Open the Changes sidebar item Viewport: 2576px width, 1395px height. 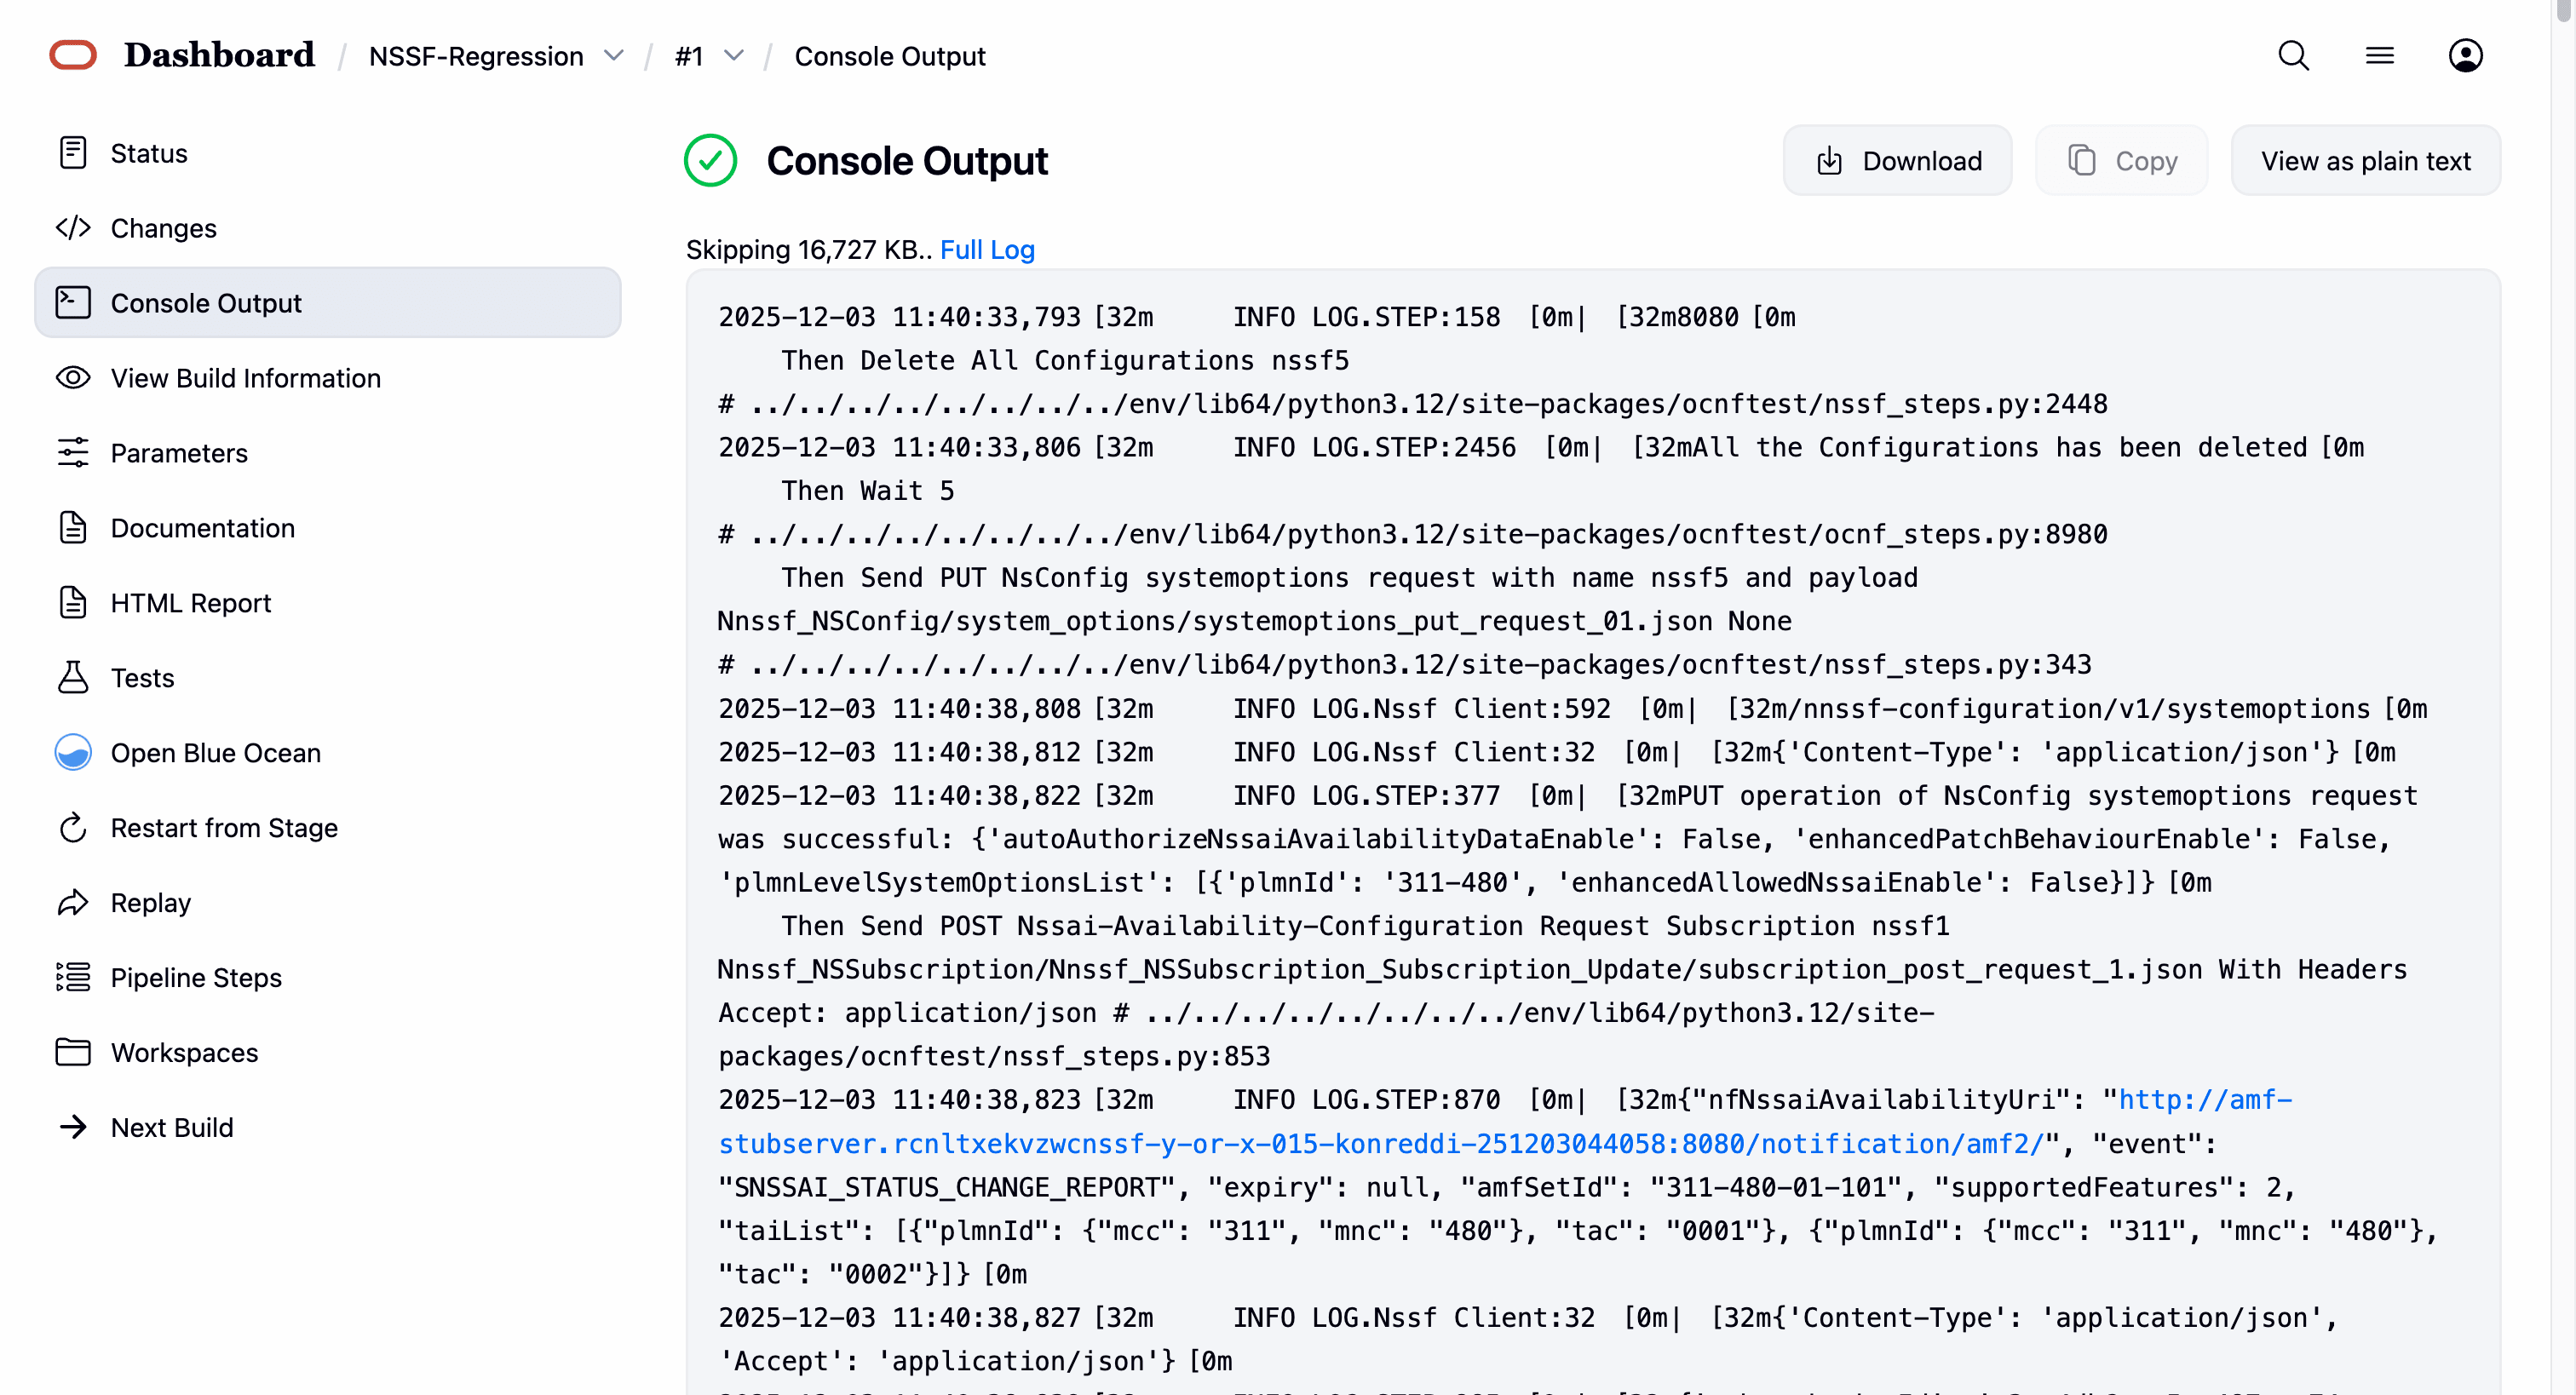(x=163, y=228)
